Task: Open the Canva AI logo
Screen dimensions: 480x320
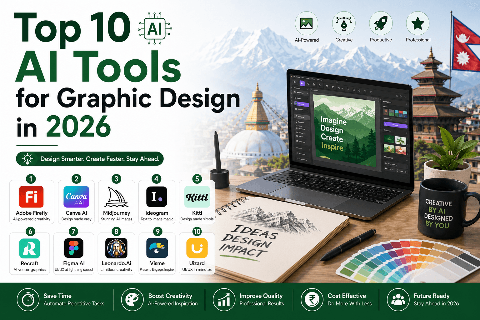Action: tap(76, 197)
